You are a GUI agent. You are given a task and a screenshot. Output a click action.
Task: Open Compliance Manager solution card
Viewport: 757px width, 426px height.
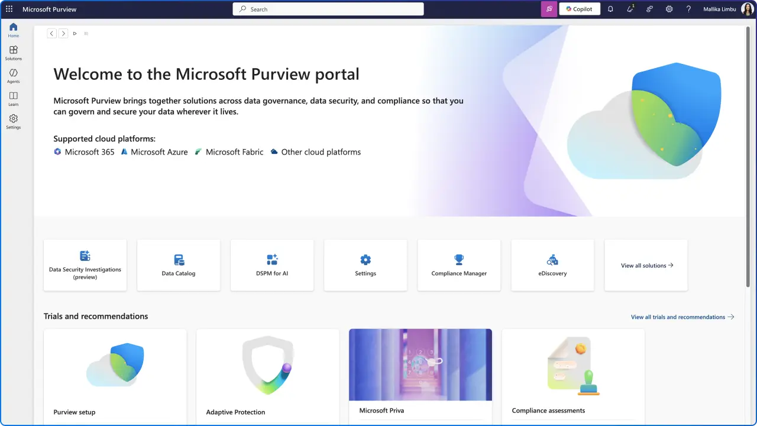click(x=459, y=265)
